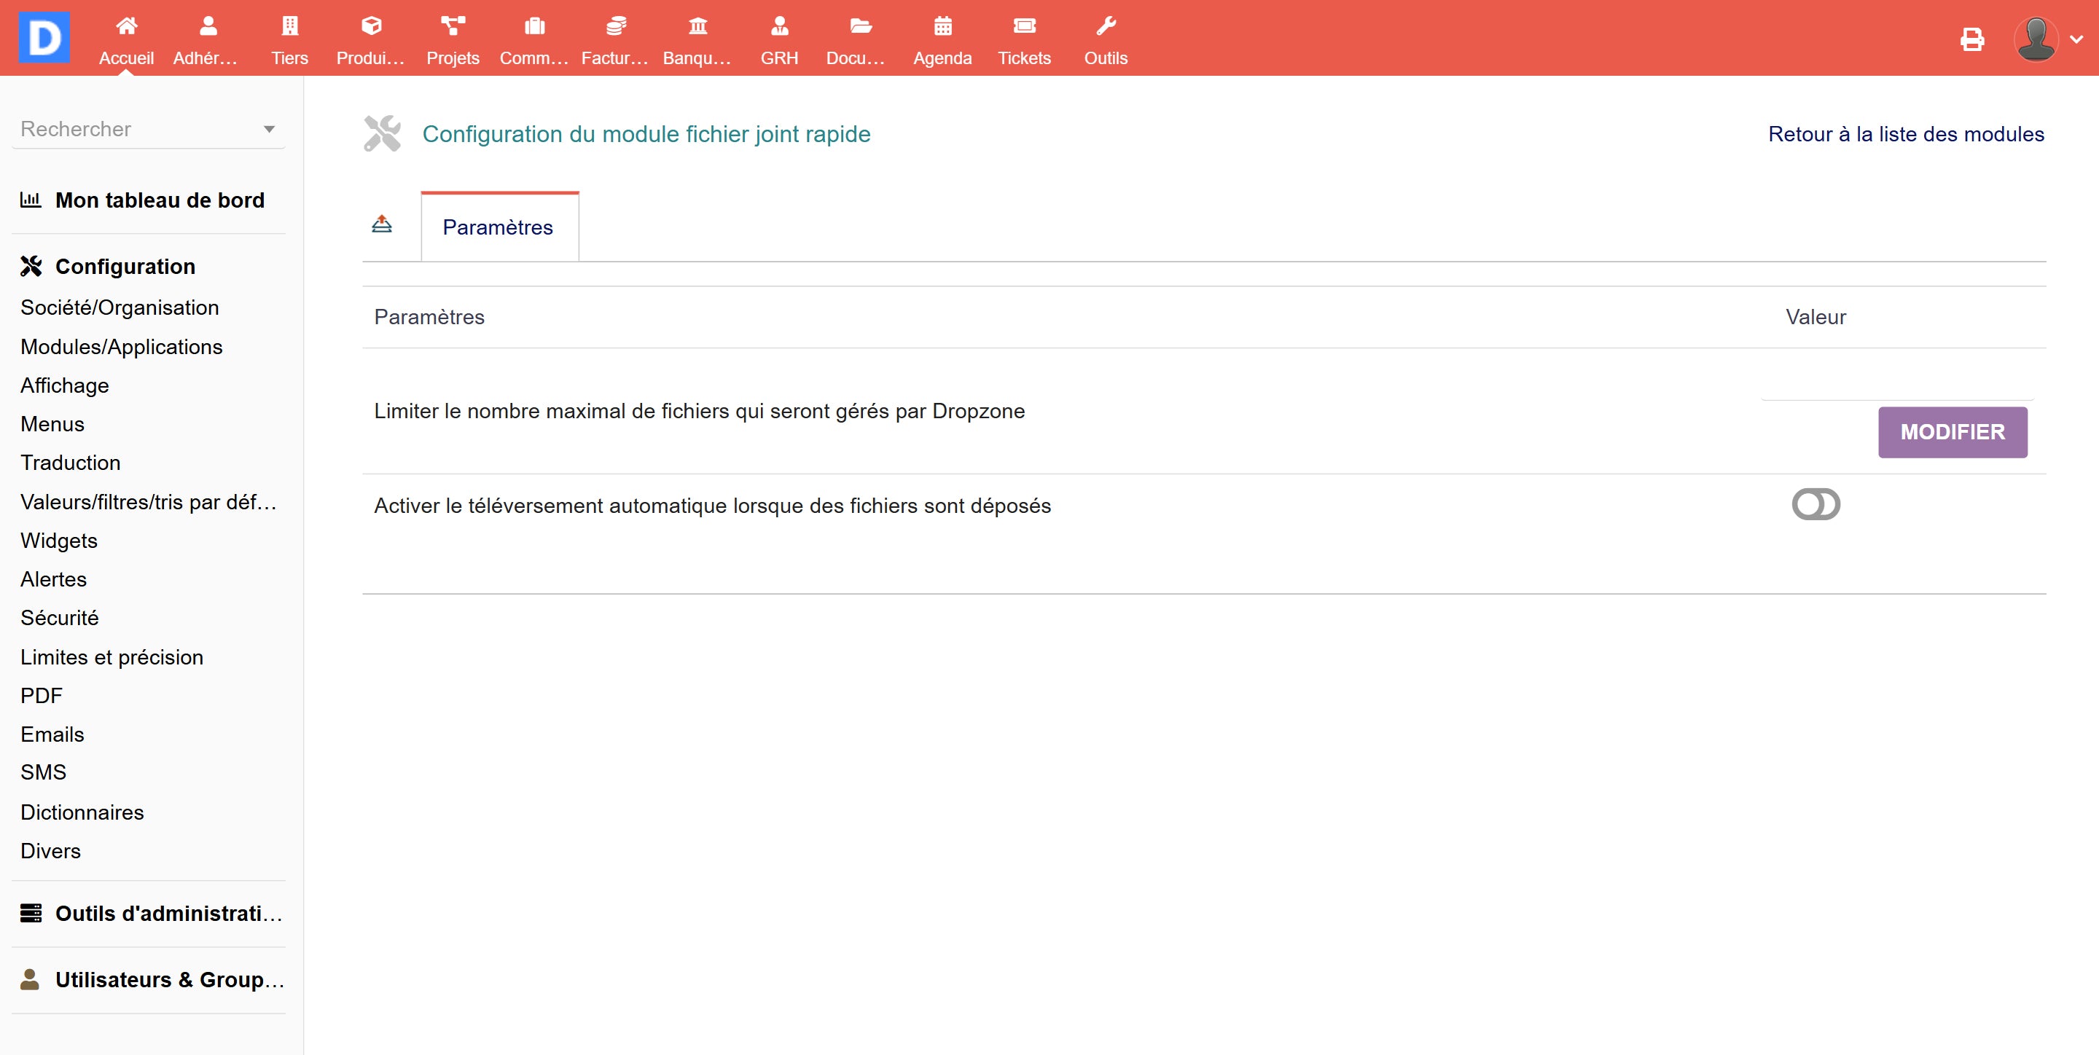Image resolution: width=2099 pixels, height=1055 pixels.
Task: Open the Projets module icon
Action: point(452,26)
